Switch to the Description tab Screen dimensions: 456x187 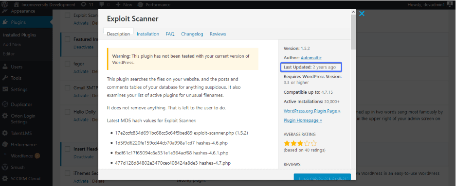[x=118, y=34]
